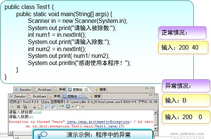Click console vertical scrollbar down arrow

pyautogui.click(x=156, y=128)
